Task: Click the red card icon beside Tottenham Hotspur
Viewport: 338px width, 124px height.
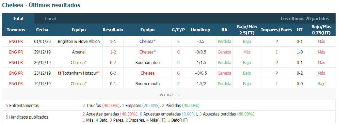Action: point(60,73)
